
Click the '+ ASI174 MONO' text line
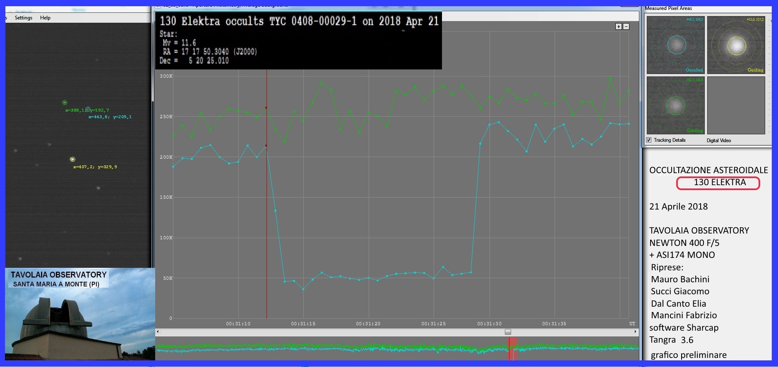point(682,255)
